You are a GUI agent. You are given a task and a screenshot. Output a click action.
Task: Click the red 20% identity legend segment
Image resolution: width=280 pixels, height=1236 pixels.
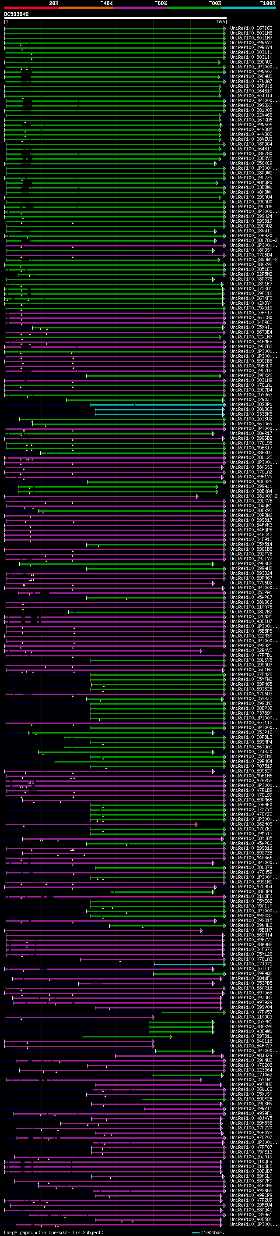[31, 8]
